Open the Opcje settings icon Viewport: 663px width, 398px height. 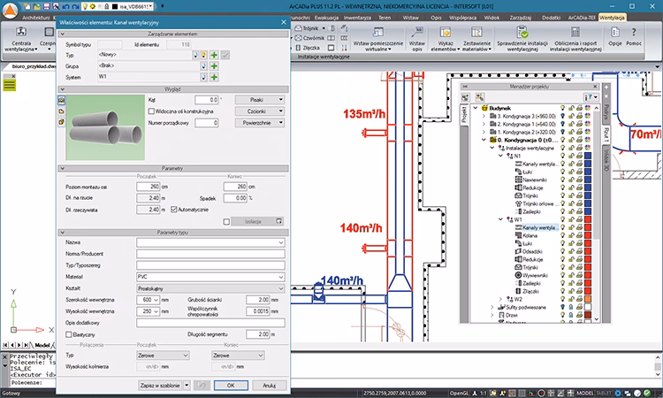[615, 32]
